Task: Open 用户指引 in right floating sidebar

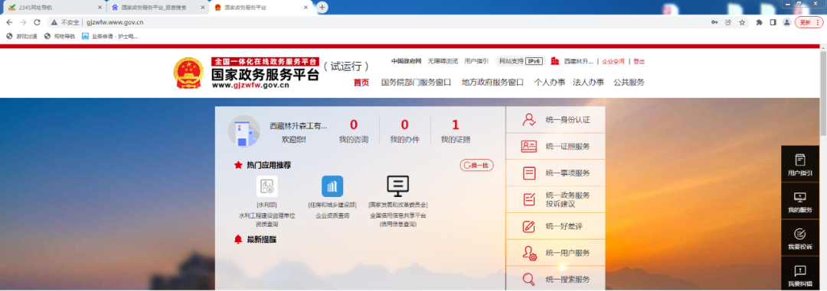Action: (x=799, y=164)
